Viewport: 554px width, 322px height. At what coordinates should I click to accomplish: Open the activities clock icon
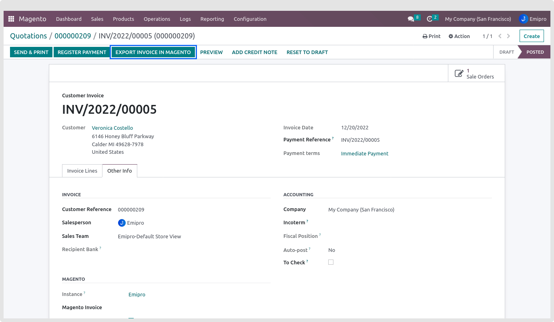430,19
